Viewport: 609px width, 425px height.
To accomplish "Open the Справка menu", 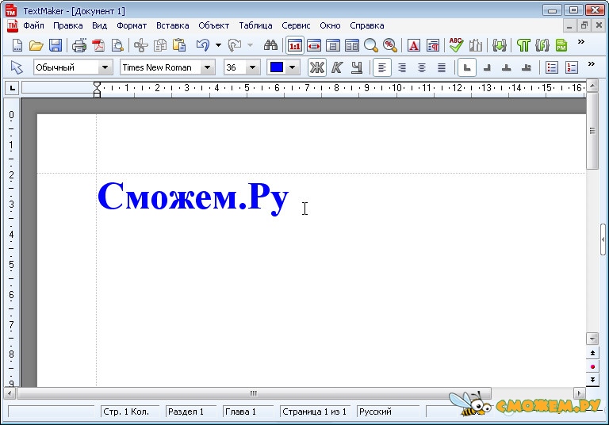I will coord(367,25).
